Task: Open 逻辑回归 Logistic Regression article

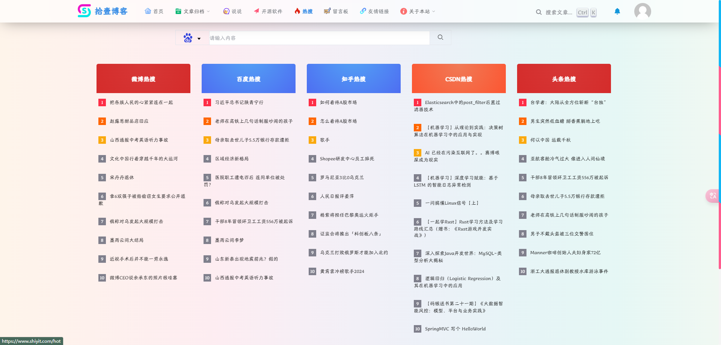Action: [x=458, y=282]
